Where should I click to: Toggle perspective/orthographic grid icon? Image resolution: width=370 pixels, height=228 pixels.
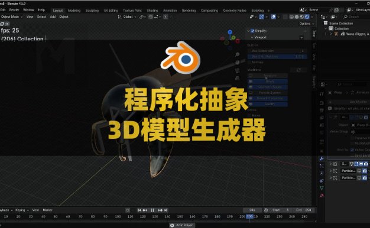tap(237, 78)
